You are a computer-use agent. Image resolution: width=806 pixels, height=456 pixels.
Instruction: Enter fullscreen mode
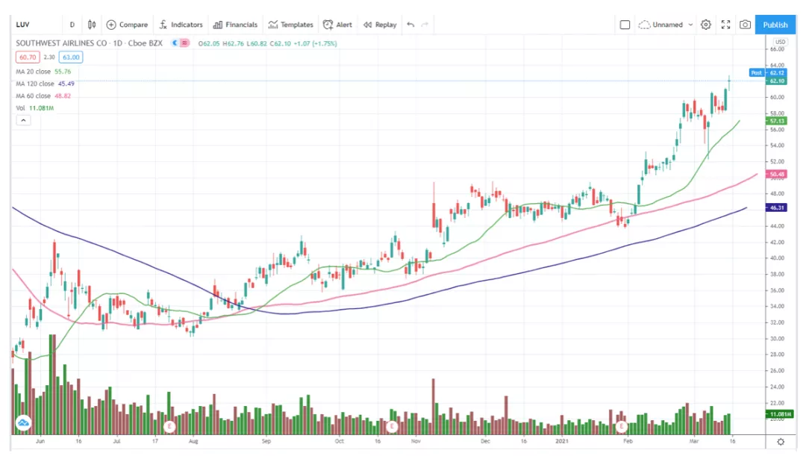coord(725,24)
